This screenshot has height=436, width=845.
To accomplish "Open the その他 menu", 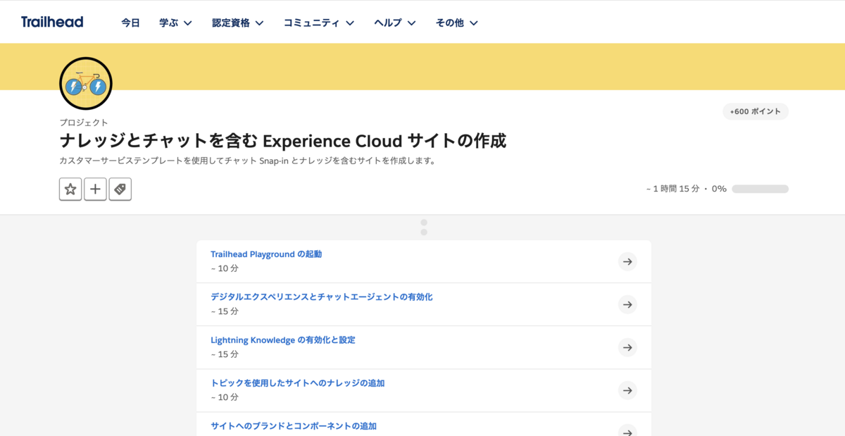I will point(456,23).
